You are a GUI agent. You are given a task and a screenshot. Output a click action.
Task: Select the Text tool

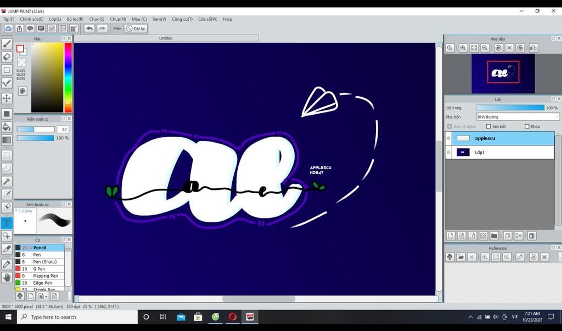[7, 223]
